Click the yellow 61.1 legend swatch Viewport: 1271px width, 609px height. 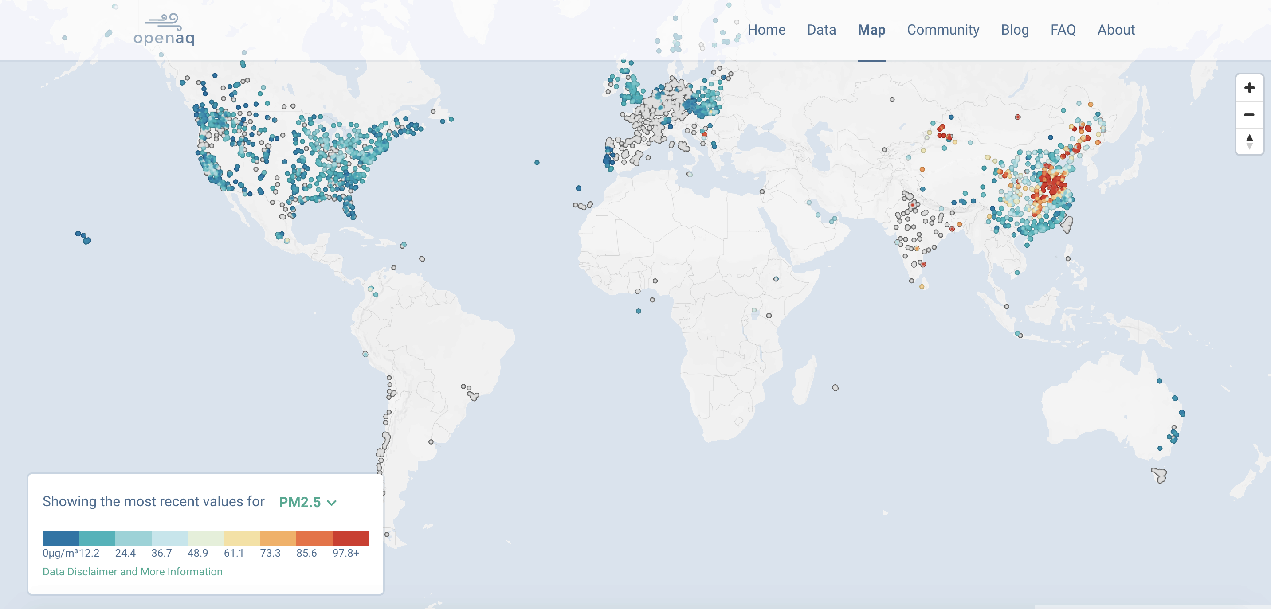pyautogui.click(x=241, y=538)
